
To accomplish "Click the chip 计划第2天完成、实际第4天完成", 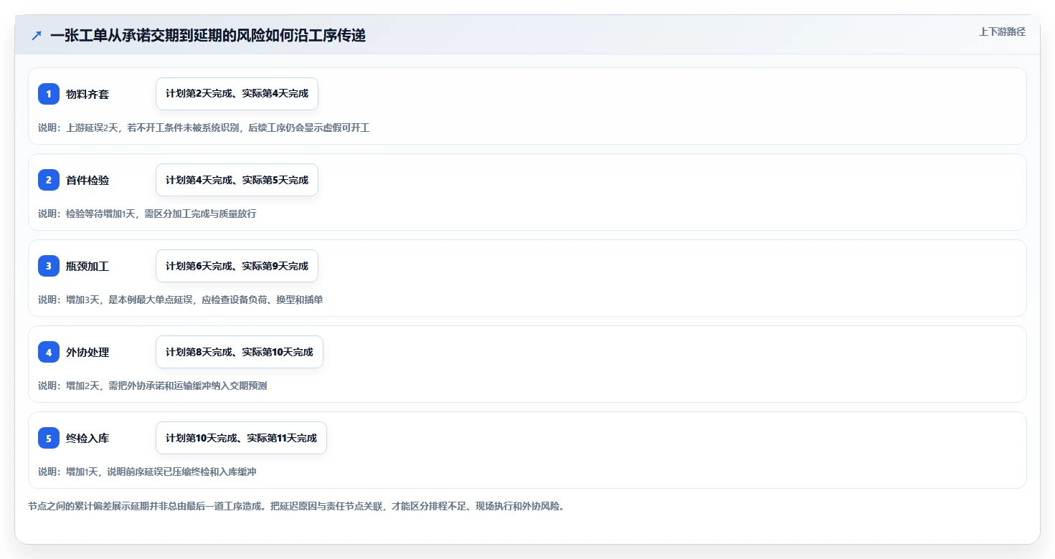I will [x=237, y=94].
